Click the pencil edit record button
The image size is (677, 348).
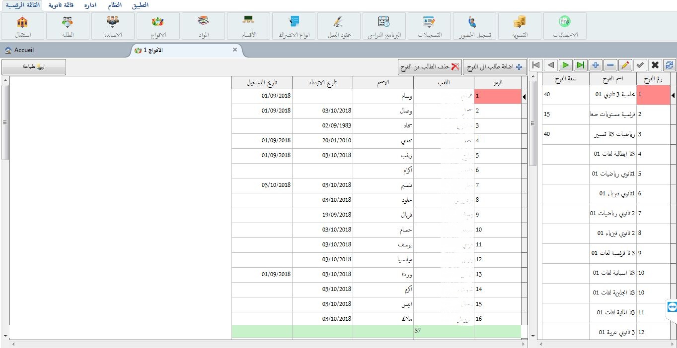pos(625,65)
